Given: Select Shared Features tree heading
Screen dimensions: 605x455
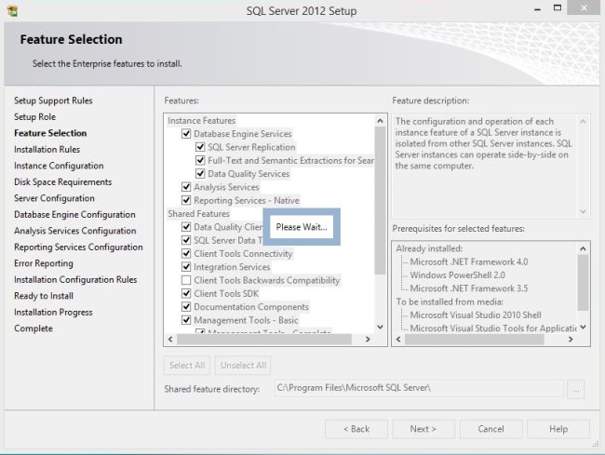Looking at the screenshot, I should tap(198, 214).
